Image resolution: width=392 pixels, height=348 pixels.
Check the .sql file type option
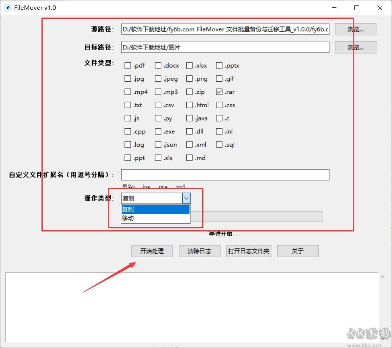pos(219,144)
